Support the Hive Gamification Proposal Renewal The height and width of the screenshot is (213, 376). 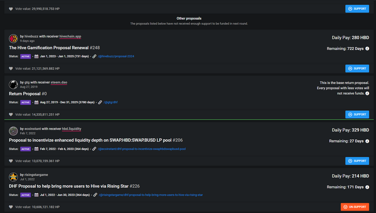tap(357, 68)
